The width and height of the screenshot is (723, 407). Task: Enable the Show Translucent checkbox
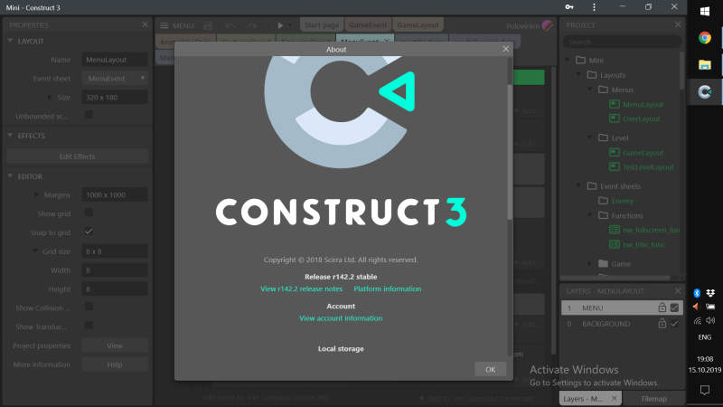(x=89, y=326)
